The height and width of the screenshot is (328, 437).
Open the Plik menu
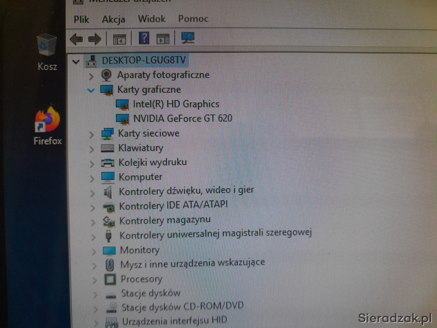(x=82, y=19)
